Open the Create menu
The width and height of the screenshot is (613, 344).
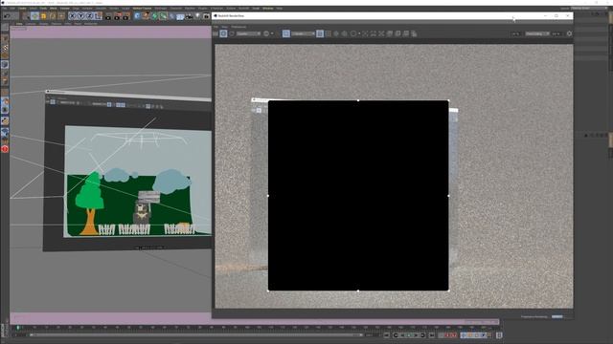click(22, 9)
